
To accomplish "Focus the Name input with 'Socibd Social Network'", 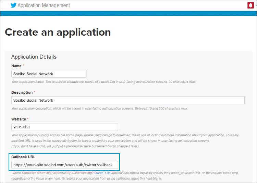I will pyautogui.click(x=49, y=74).
